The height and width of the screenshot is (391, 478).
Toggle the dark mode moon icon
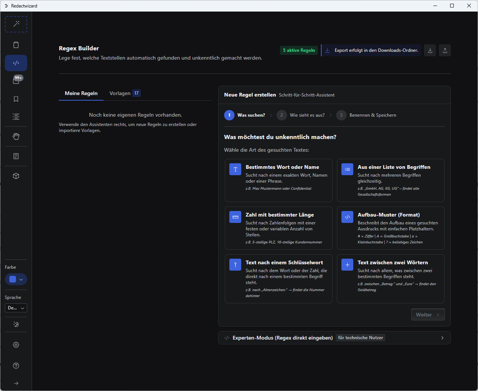coord(16,324)
